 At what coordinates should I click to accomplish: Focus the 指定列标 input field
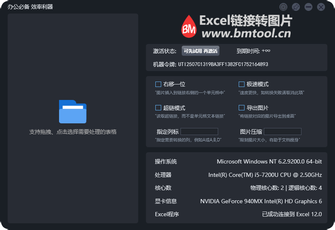[199, 132]
